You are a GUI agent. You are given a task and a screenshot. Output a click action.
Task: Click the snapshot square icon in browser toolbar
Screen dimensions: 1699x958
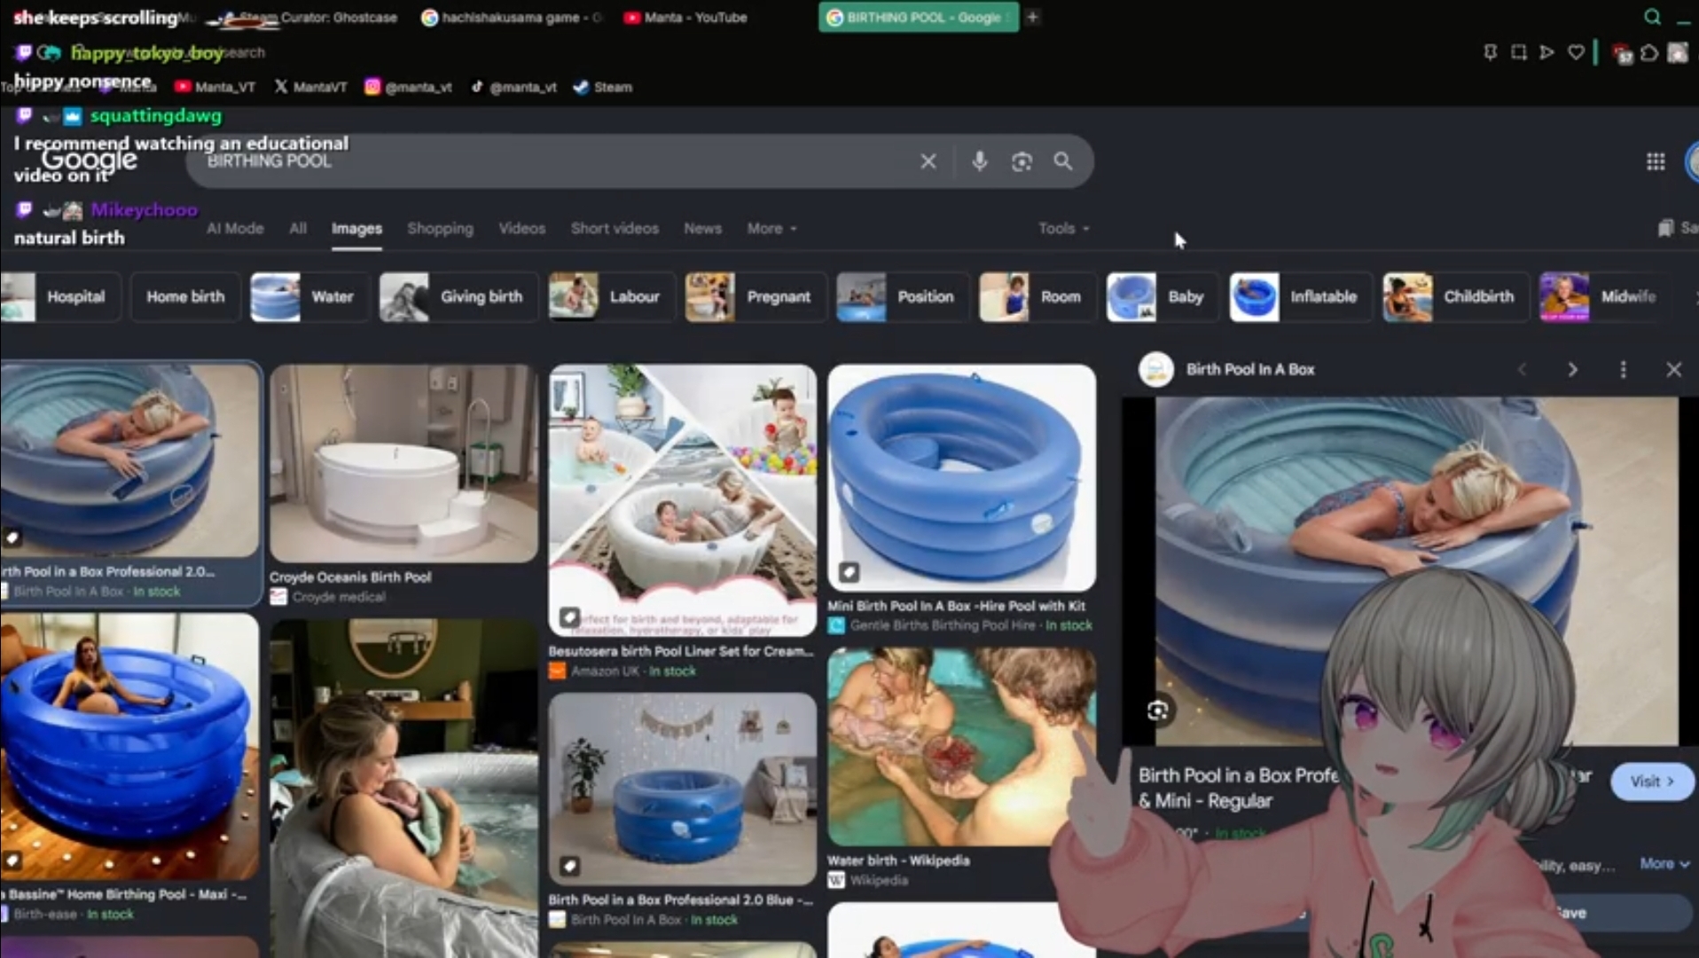[1518, 52]
